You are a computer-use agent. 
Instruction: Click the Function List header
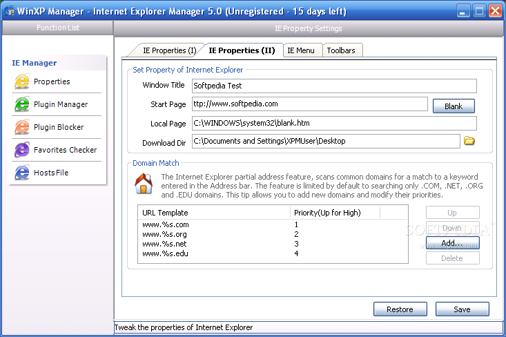[x=57, y=28]
